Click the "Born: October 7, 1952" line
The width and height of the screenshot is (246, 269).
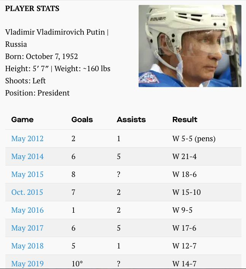[42, 56]
